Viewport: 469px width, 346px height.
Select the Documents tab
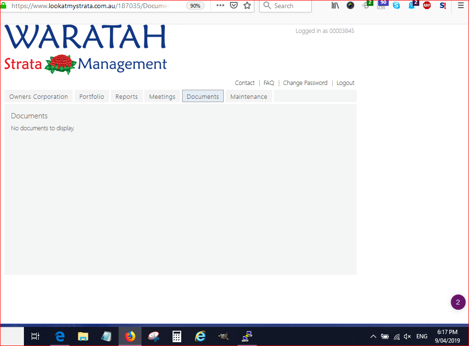pyautogui.click(x=203, y=96)
